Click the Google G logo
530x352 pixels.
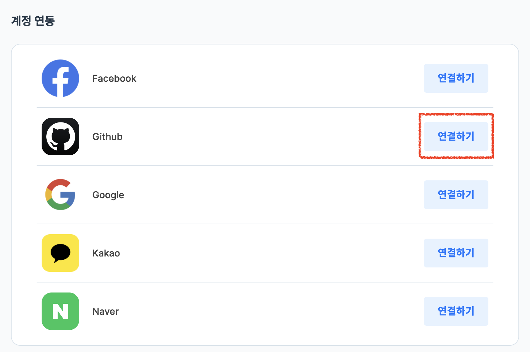(x=60, y=195)
